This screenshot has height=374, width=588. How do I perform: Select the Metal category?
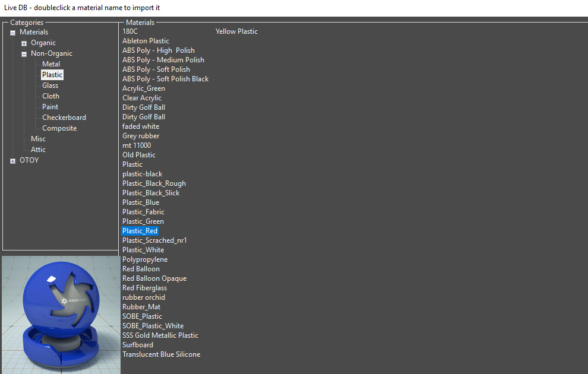pos(51,64)
